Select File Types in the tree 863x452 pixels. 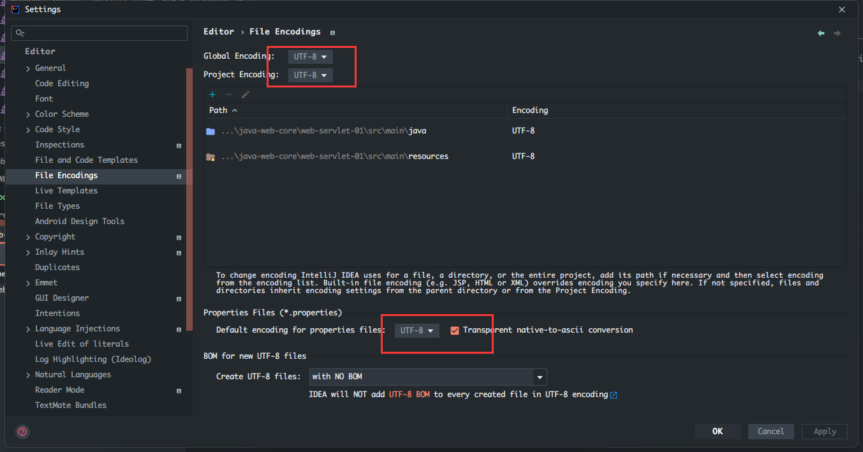point(57,206)
